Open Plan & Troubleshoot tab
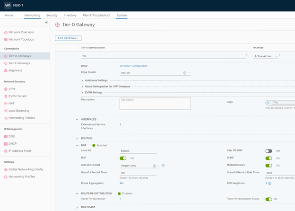This screenshot has height=211, width=295. (x=96, y=16)
